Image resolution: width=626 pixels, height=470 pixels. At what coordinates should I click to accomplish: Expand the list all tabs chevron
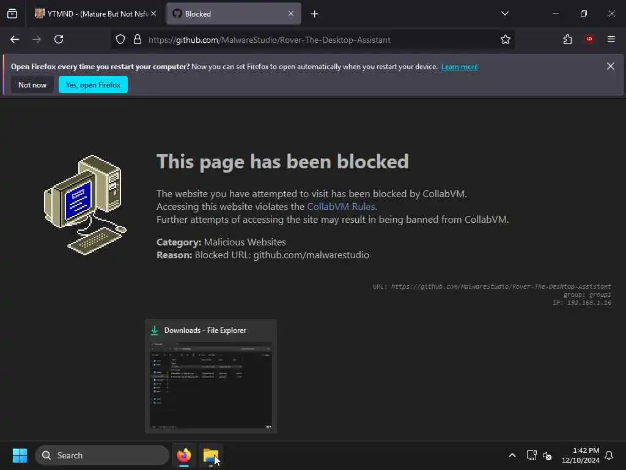coord(504,13)
